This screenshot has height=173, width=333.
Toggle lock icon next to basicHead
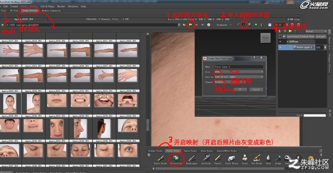point(284,36)
